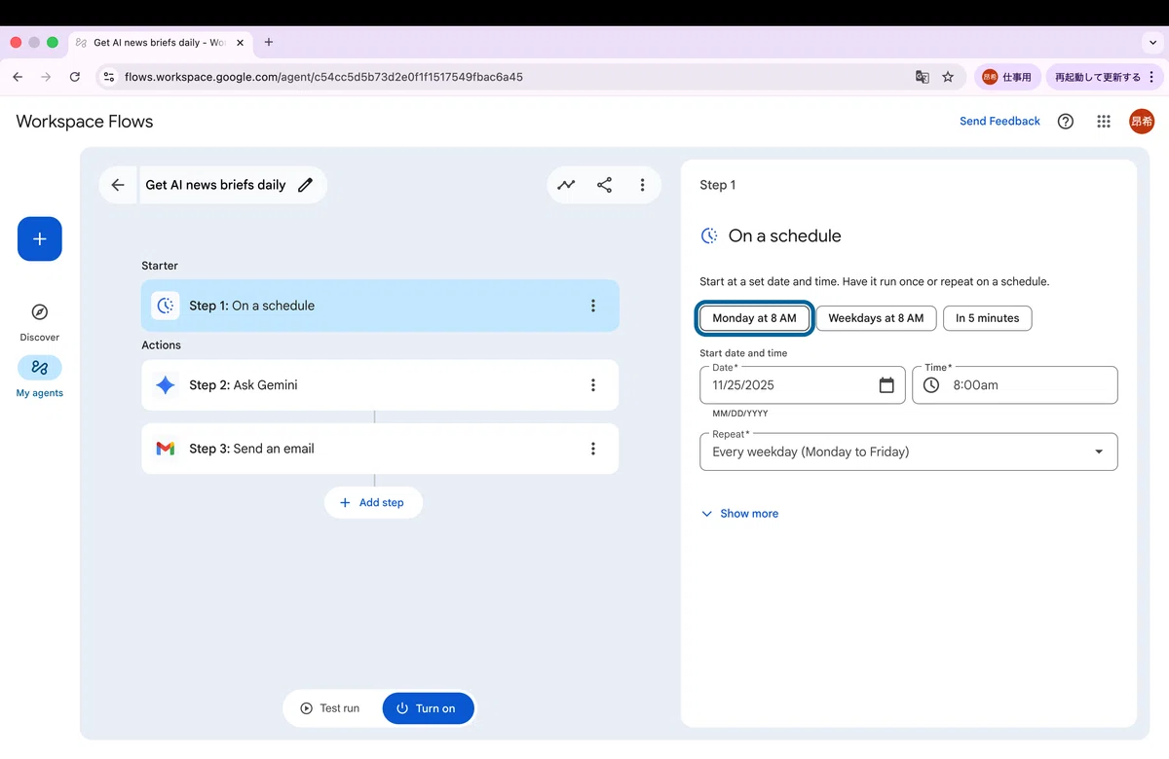Expand the browser tab search chevron
This screenshot has height=759, width=1169.
1153,43
